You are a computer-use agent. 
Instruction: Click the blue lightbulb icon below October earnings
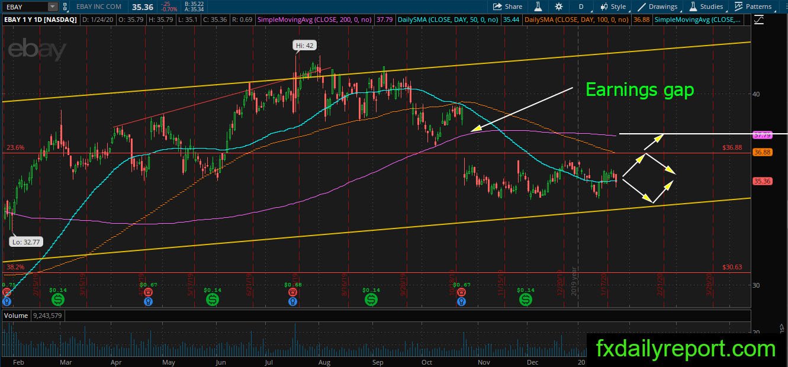pyautogui.click(x=461, y=302)
